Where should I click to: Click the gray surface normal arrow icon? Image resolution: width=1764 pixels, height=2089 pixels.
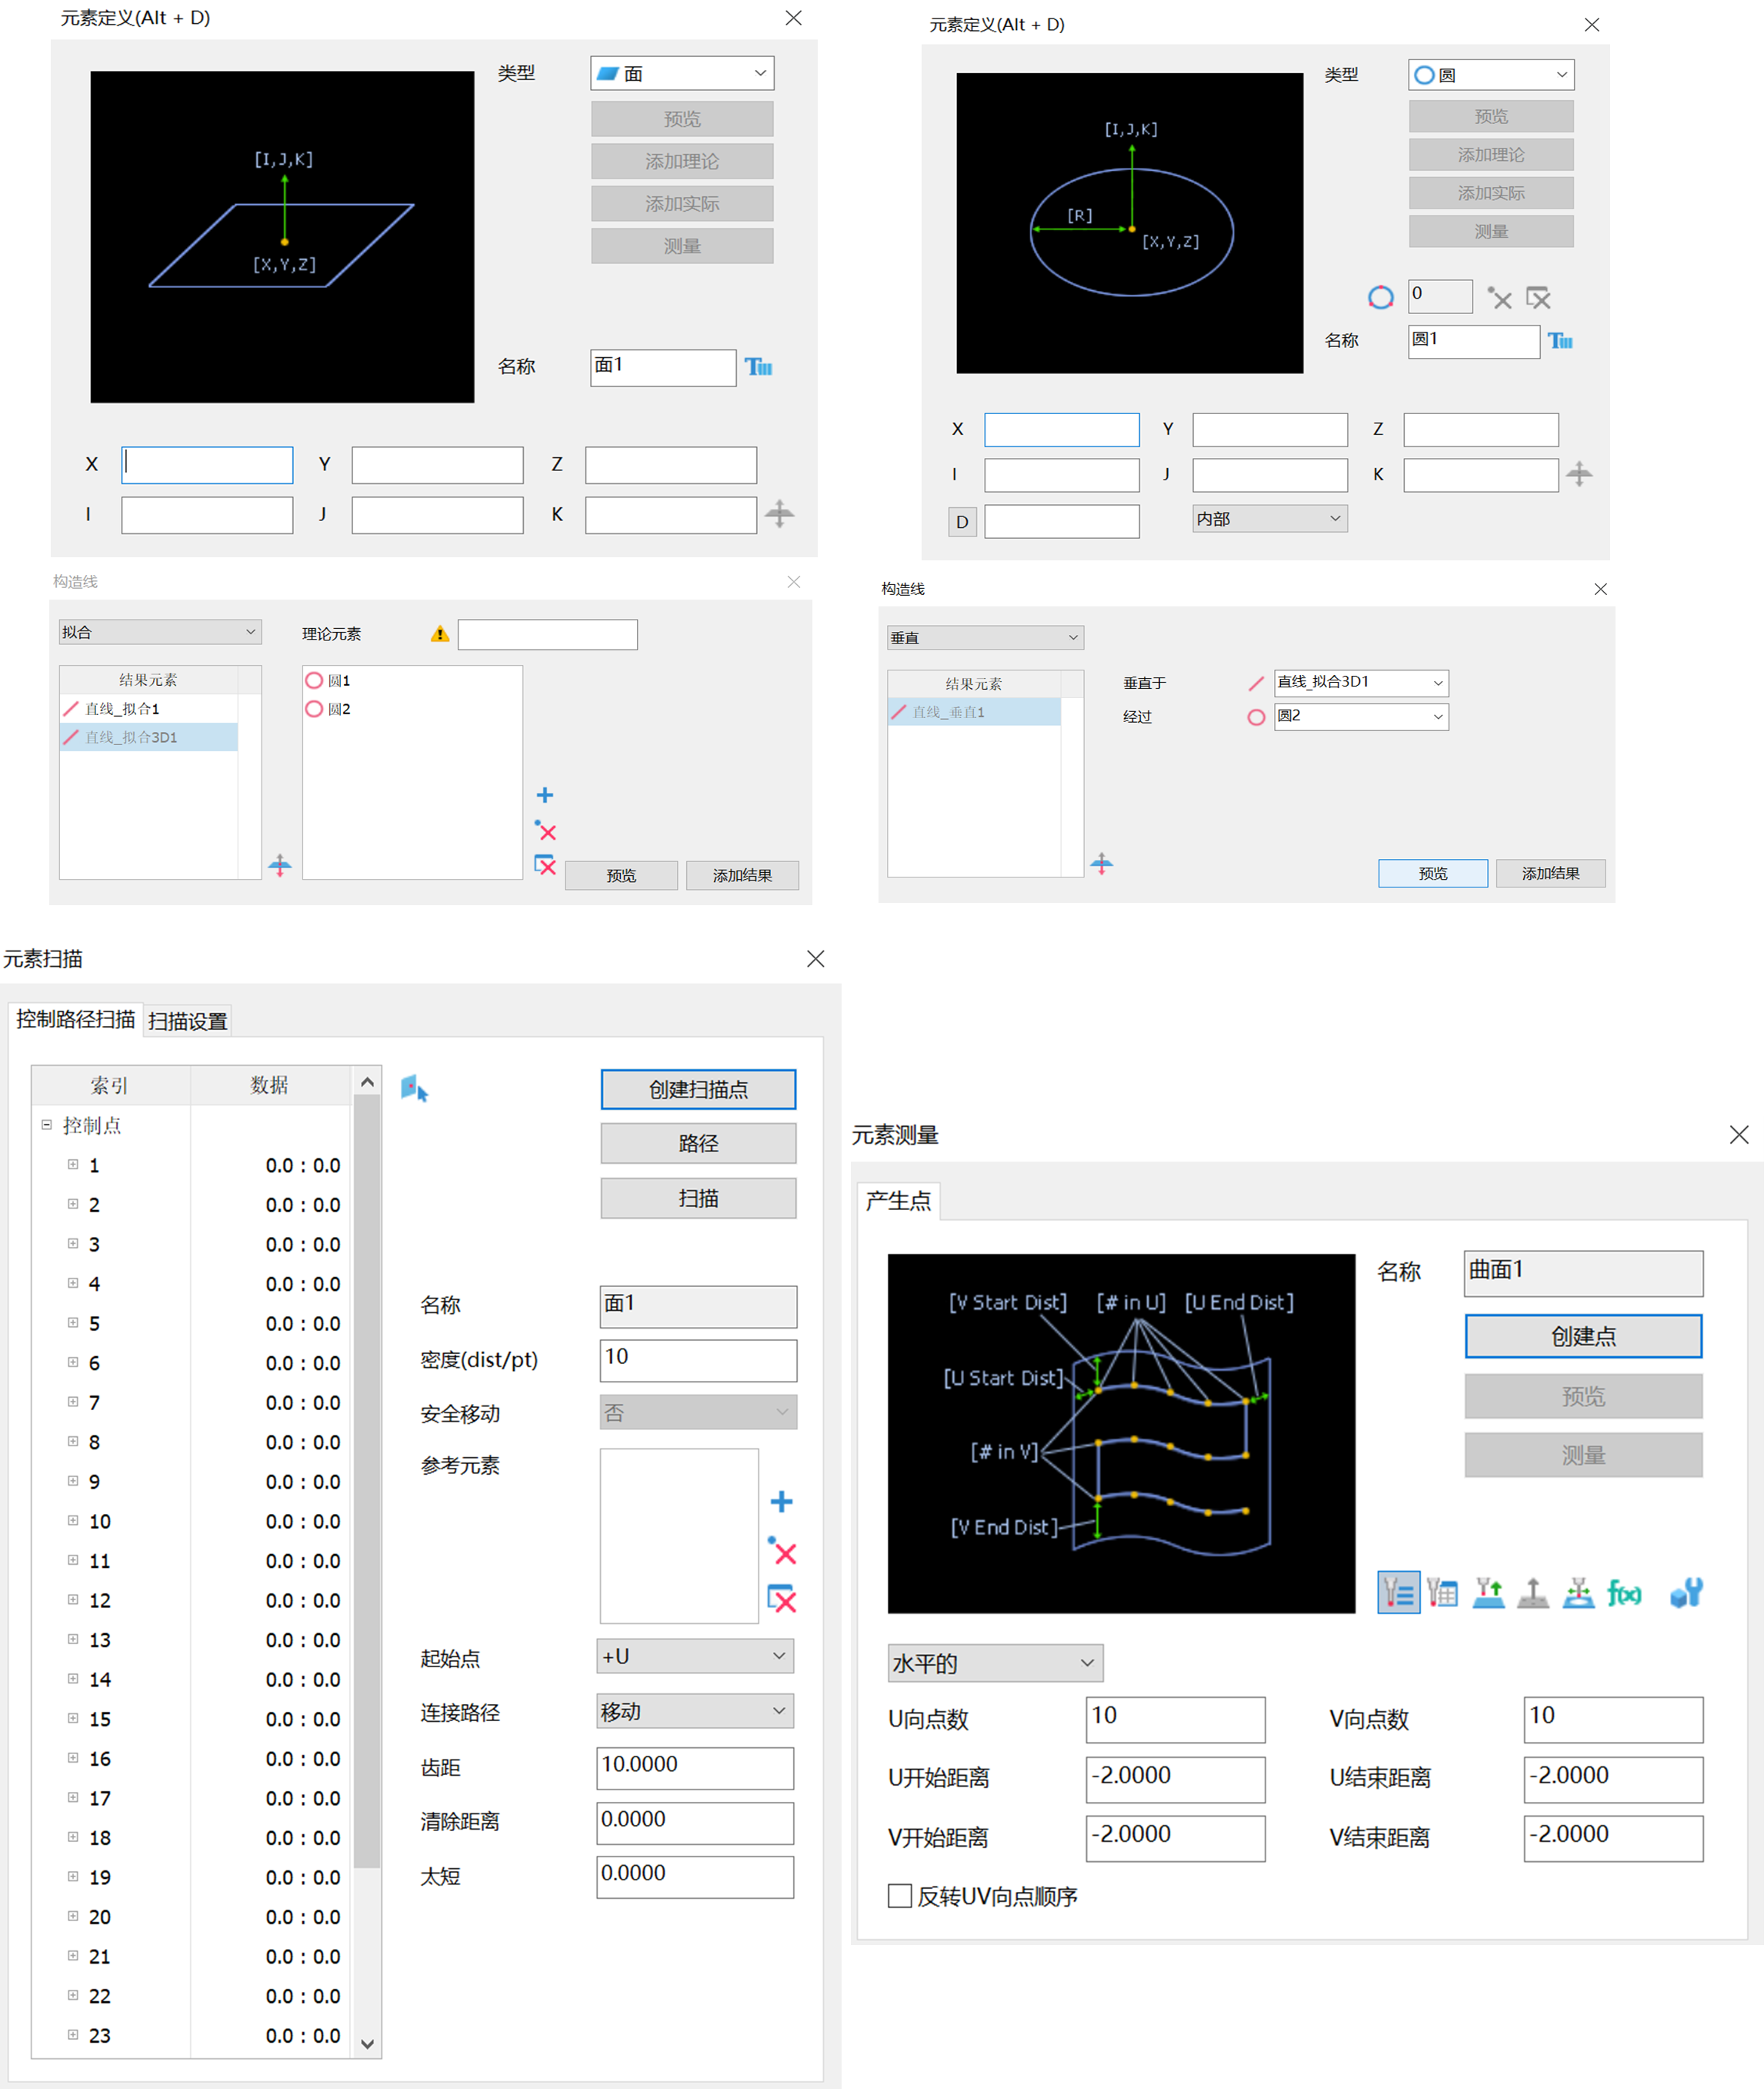(1533, 1592)
